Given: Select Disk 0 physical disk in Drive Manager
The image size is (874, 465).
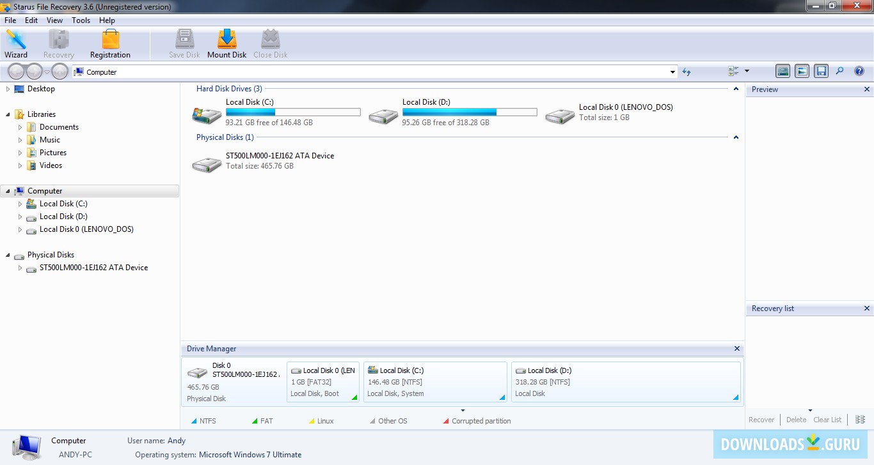Looking at the screenshot, I should [x=234, y=382].
